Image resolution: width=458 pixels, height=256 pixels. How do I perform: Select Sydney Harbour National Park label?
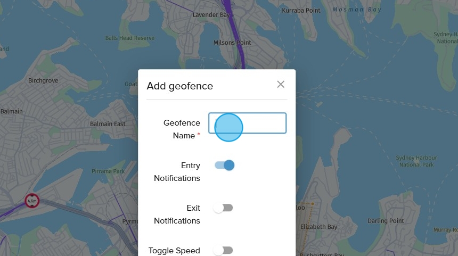click(x=416, y=161)
